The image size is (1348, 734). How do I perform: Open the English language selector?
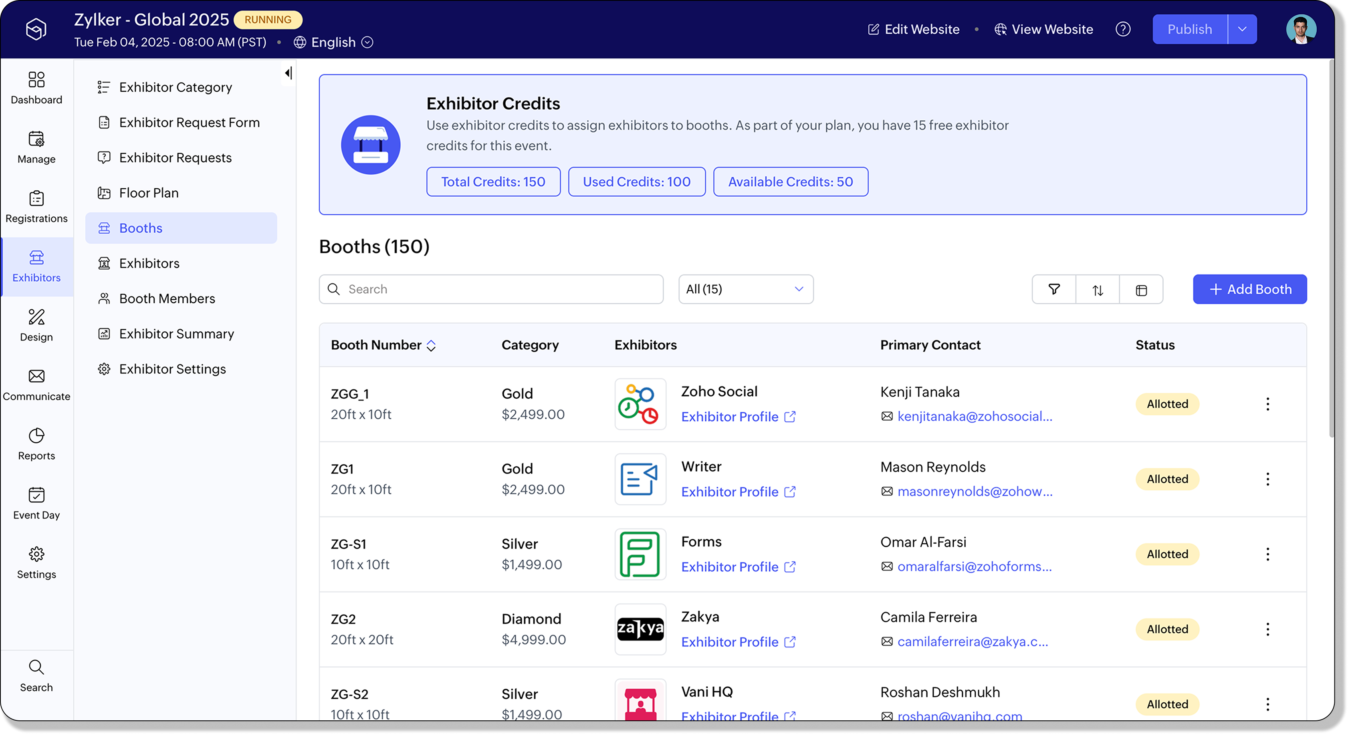point(334,42)
